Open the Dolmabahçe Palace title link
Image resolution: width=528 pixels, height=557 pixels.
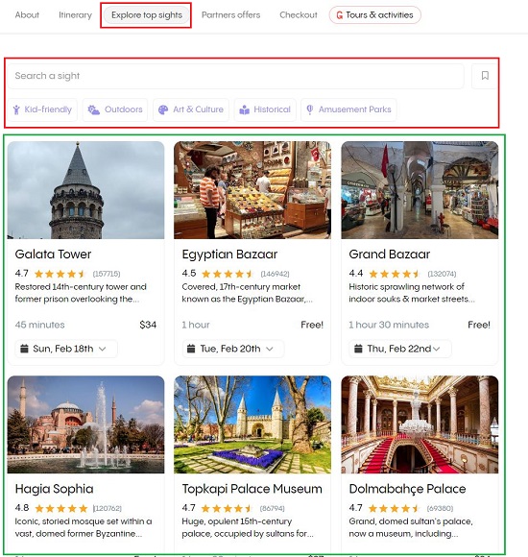(407, 489)
